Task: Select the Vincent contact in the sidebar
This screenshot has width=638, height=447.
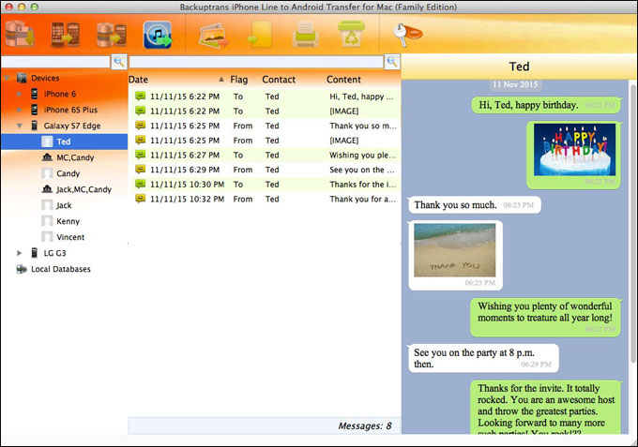Action: 70,237
